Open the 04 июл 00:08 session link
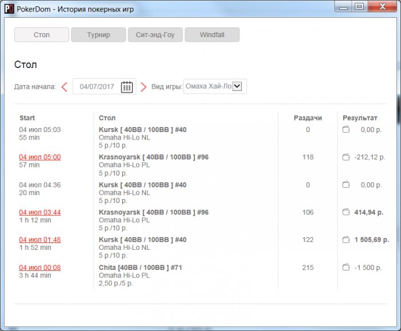This screenshot has width=401, height=331. click(40, 268)
